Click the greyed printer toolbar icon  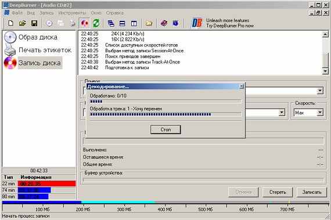click(x=73, y=23)
